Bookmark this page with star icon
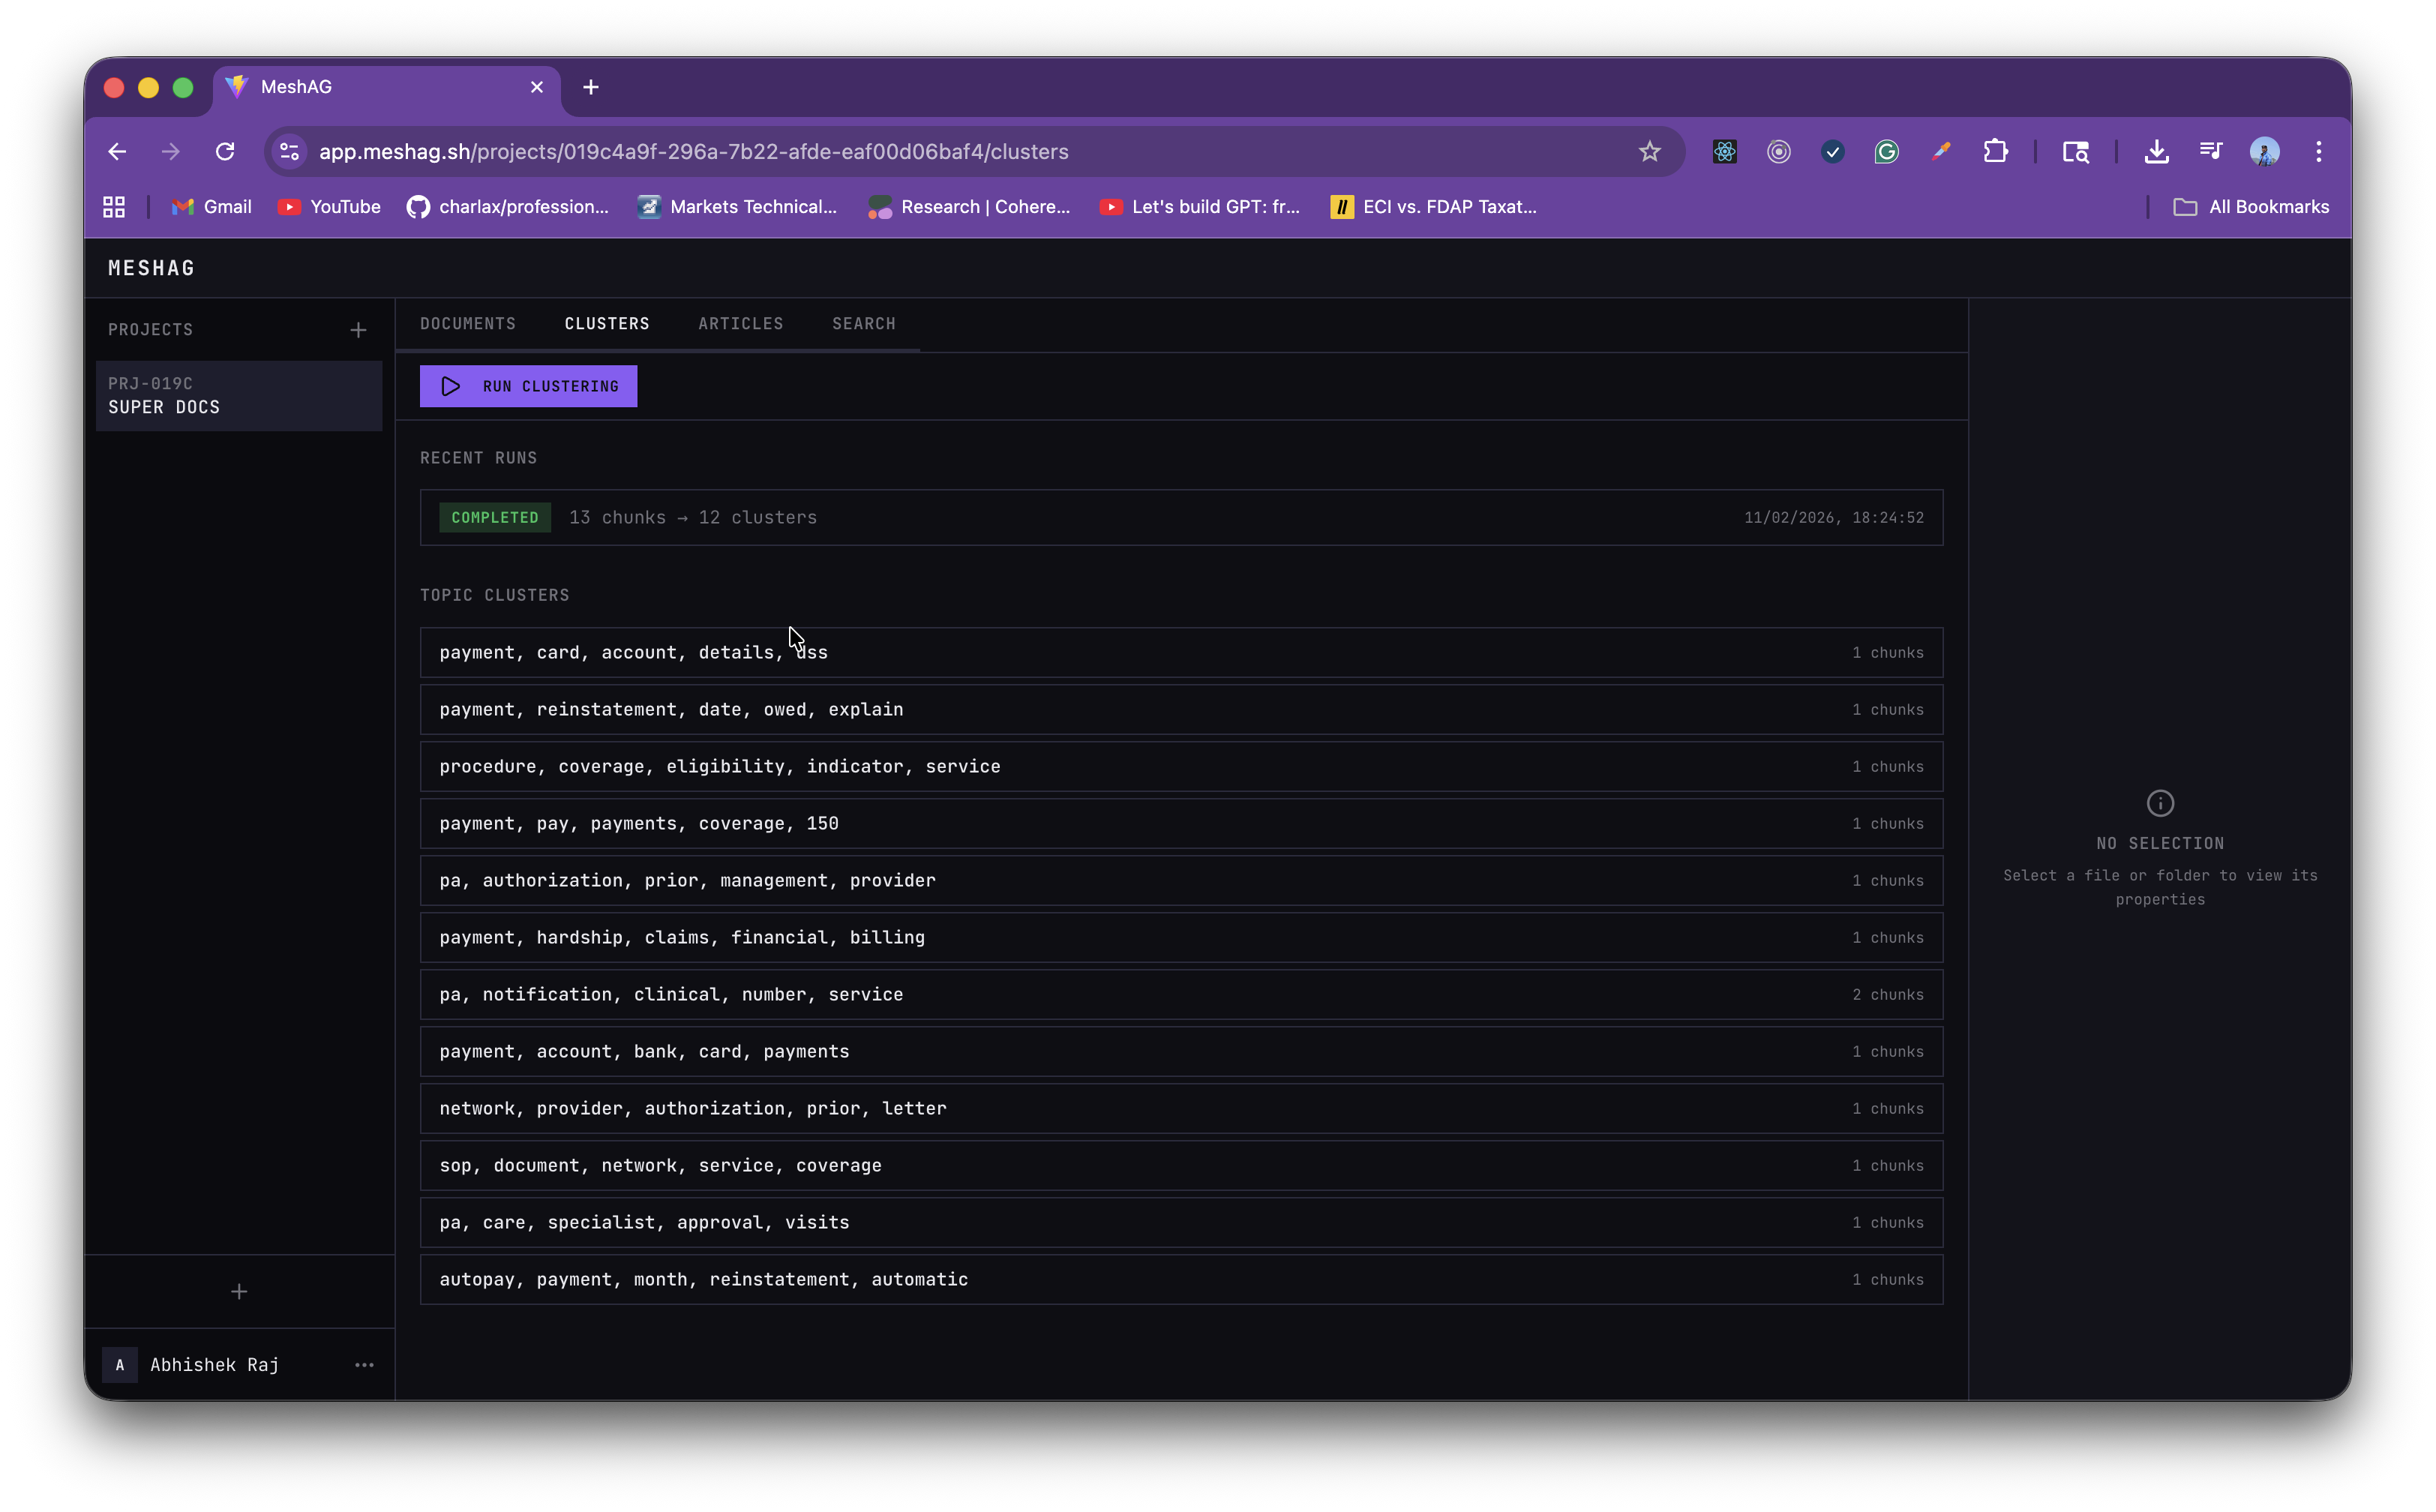The width and height of the screenshot is (2436, 1512). coord(1649,152)
